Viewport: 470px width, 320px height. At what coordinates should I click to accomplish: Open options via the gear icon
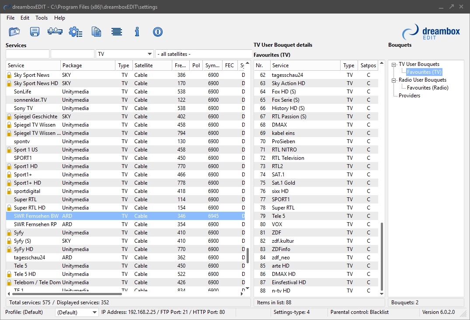[75, 31]
